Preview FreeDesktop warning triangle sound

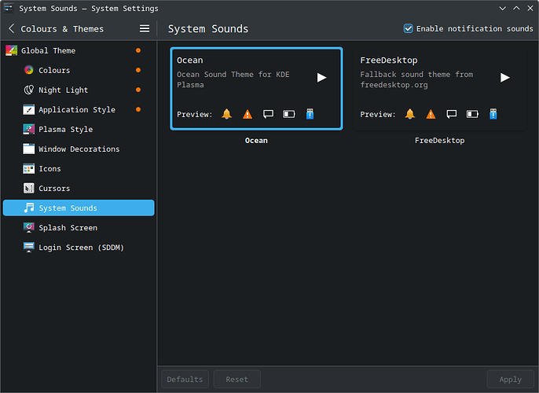point(431,114)
